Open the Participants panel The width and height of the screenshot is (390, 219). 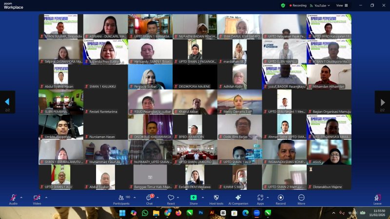[x=121, y=198]
